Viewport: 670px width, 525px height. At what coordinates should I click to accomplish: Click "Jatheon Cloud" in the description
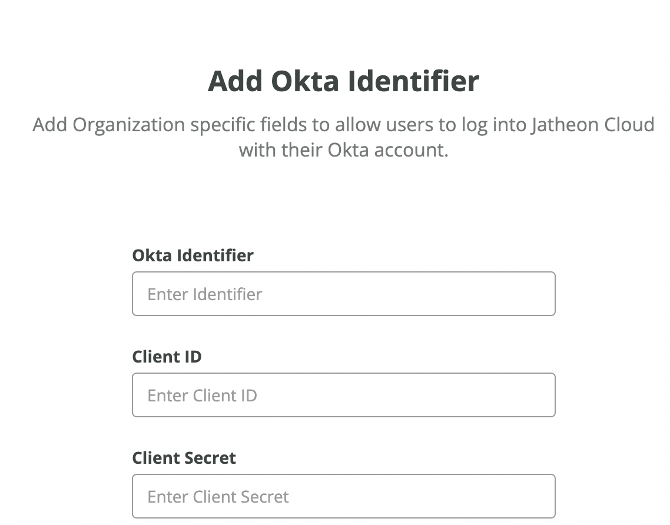point(593,125)
